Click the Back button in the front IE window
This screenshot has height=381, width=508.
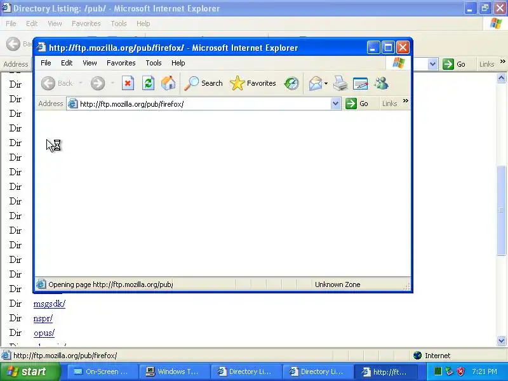[x=57, y=83]
